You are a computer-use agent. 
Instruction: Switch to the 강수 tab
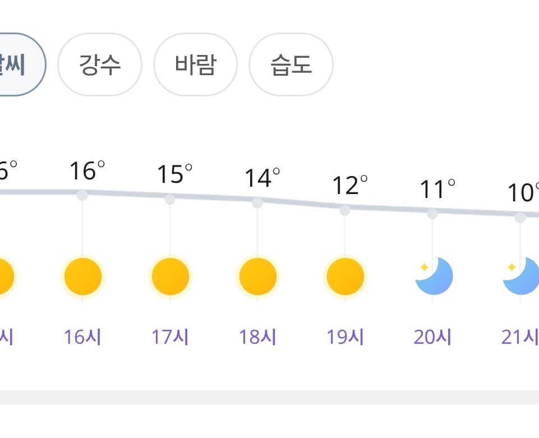(100, 65)
